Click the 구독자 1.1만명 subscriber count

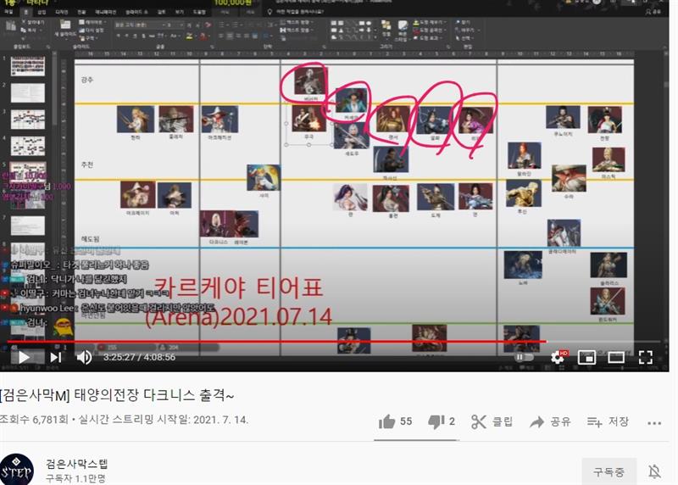click(x=75, y=478)
